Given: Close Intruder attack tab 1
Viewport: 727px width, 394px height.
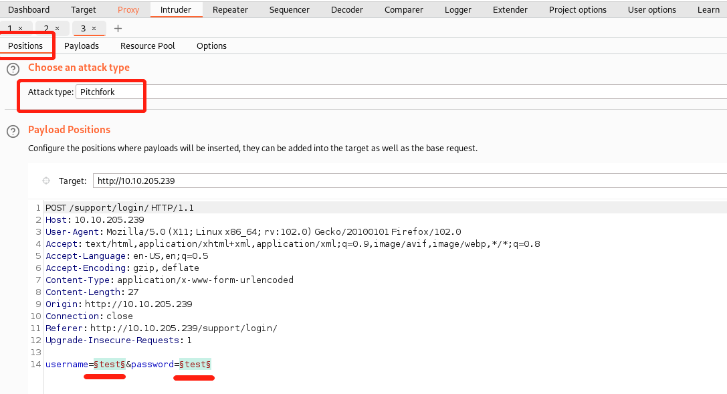Looking at the screenshot, I should [x=20, y=29].
